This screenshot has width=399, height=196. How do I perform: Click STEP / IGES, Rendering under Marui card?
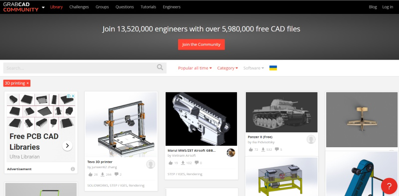tap(185, 174)
